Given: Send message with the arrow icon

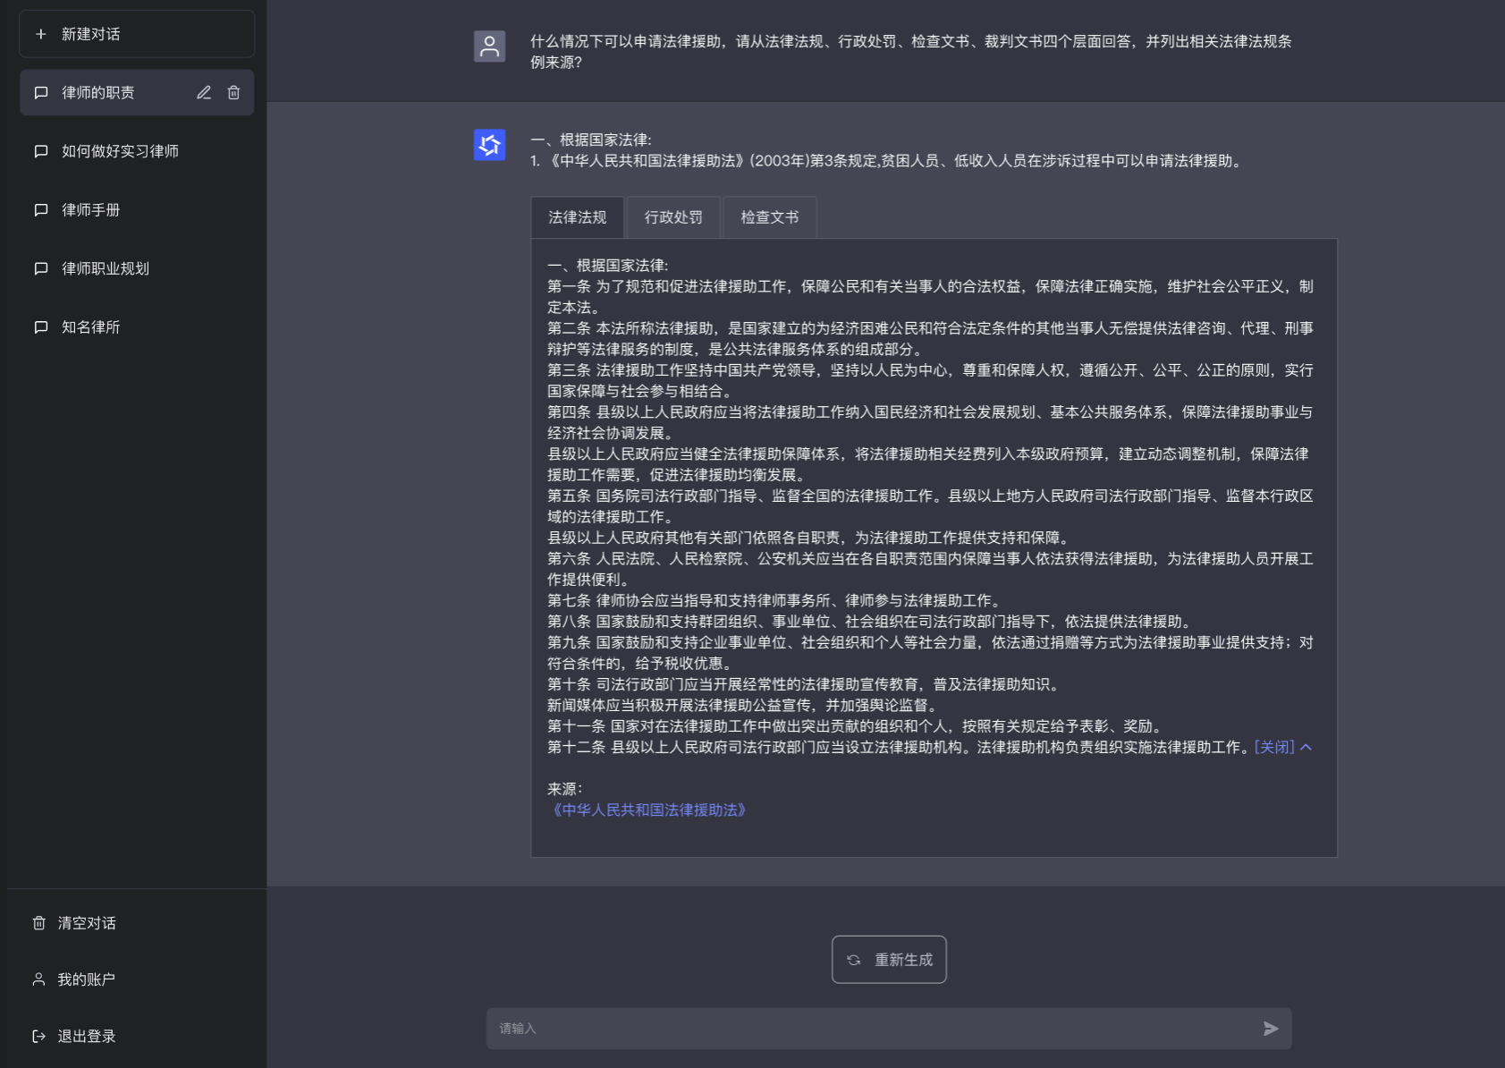Looking at the screenshot, I should pos(1271,1029).
